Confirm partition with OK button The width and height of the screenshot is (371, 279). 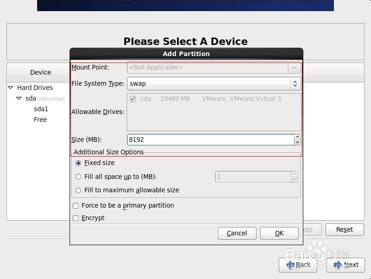279,233
